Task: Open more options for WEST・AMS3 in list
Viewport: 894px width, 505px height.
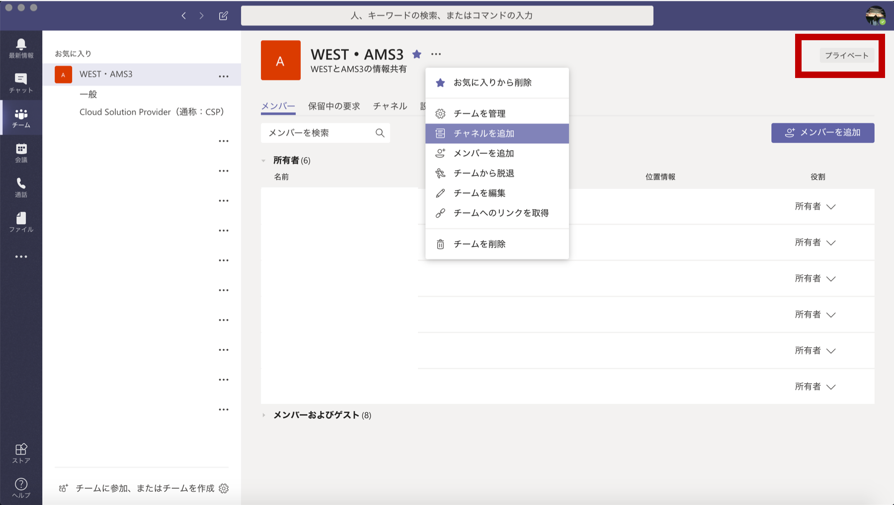Action: click(x=224, y=76)
